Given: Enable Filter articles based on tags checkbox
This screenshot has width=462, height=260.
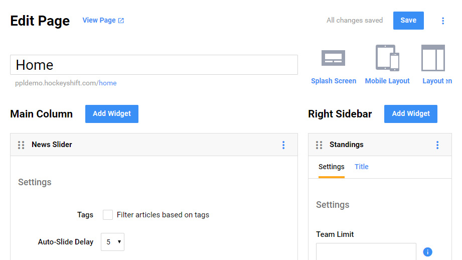Looking at the screenshot, I should click(108, 215).
